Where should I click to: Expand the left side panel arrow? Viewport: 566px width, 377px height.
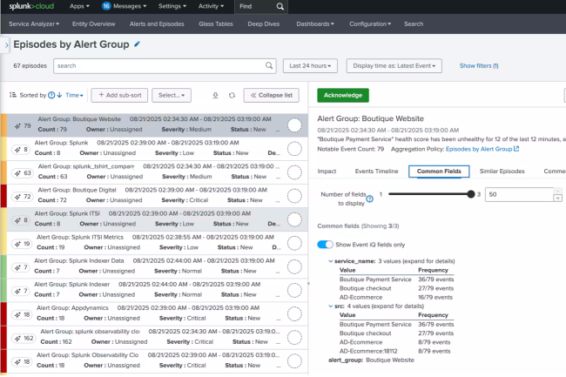coord(6,44)
